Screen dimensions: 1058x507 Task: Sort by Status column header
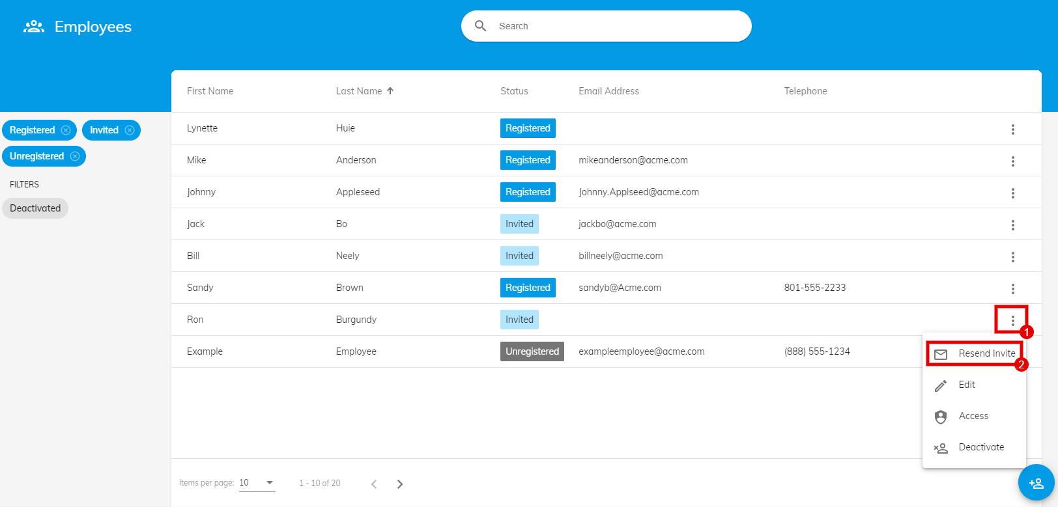[514, 91]
